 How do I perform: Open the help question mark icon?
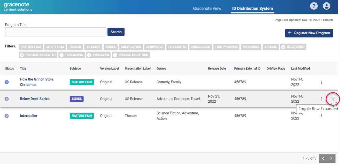pyautogui.click(x=314, y=6)
